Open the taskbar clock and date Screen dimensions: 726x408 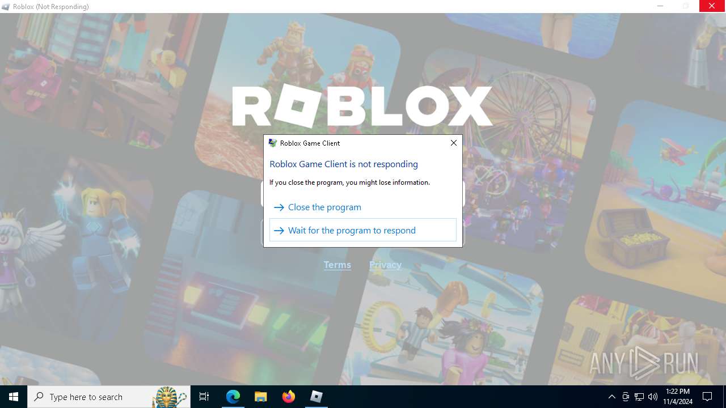coord(678,397)
